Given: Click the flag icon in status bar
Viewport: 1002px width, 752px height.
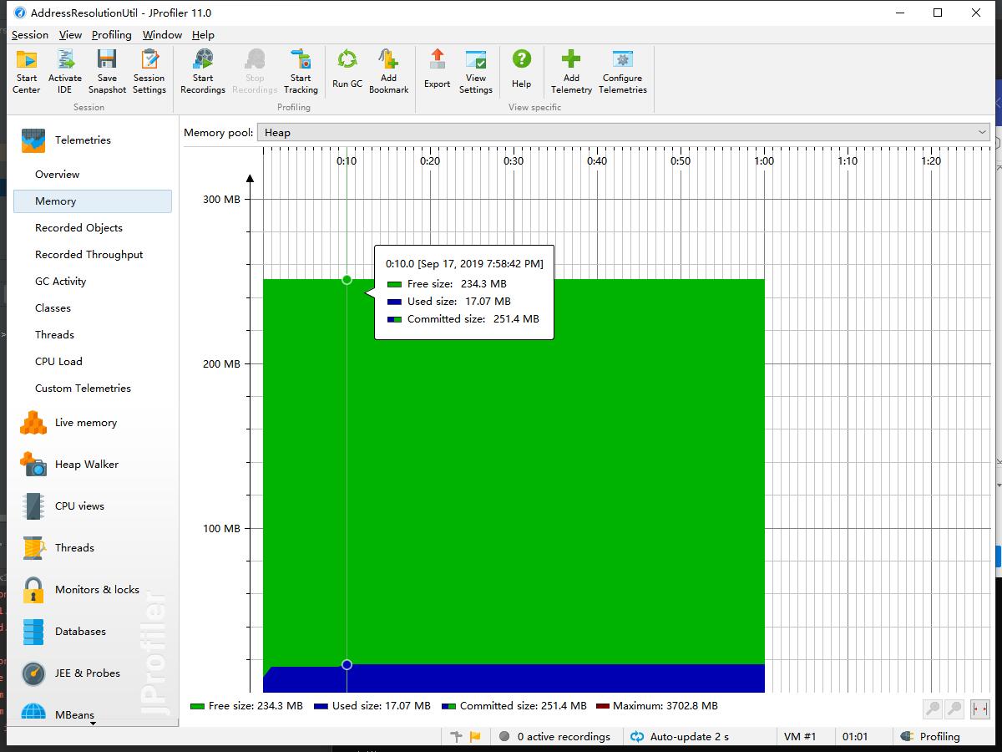Looking at the screenshot, I should pyautogui.click(x=475, y=736).
